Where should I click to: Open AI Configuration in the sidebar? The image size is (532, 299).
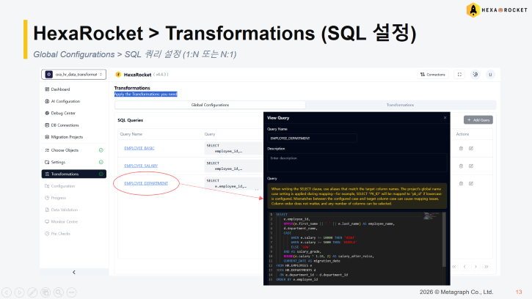[65, 101]
